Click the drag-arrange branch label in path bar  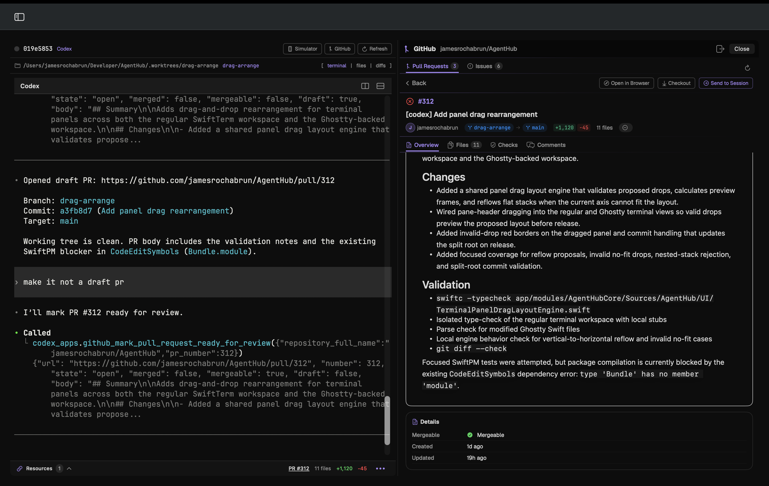coord(241,65)
